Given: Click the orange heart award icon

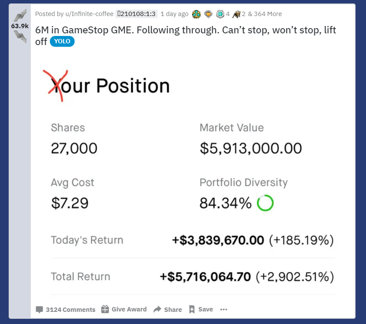Looking at the screenshot, I should (208, 14).
